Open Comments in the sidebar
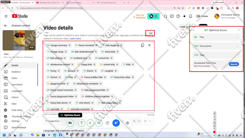Image resolution: width=245 pixels, height=138 pixels. [x=19, y=85]
